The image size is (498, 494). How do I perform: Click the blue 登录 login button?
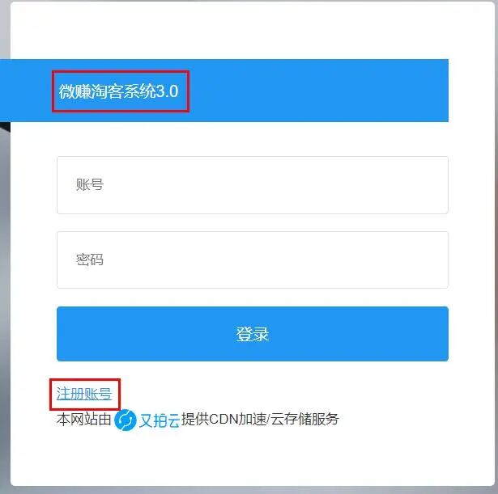point(253,334)
